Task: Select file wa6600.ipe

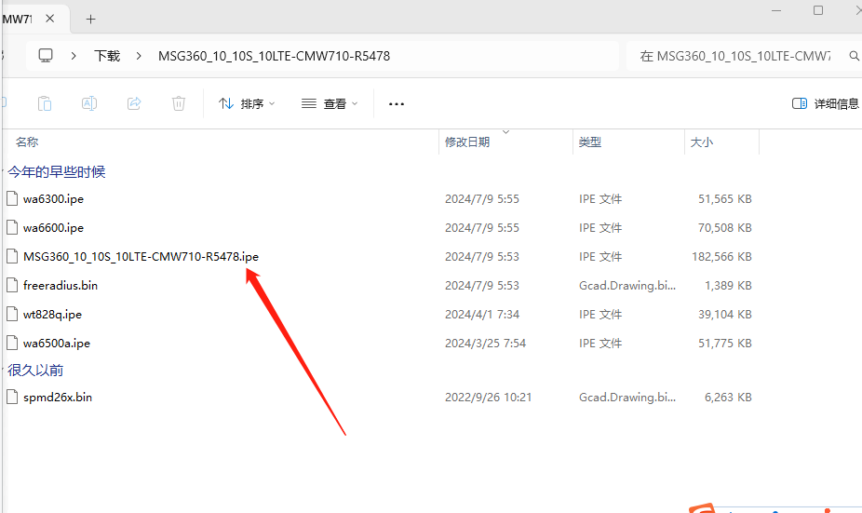Action: pos(53,227)
